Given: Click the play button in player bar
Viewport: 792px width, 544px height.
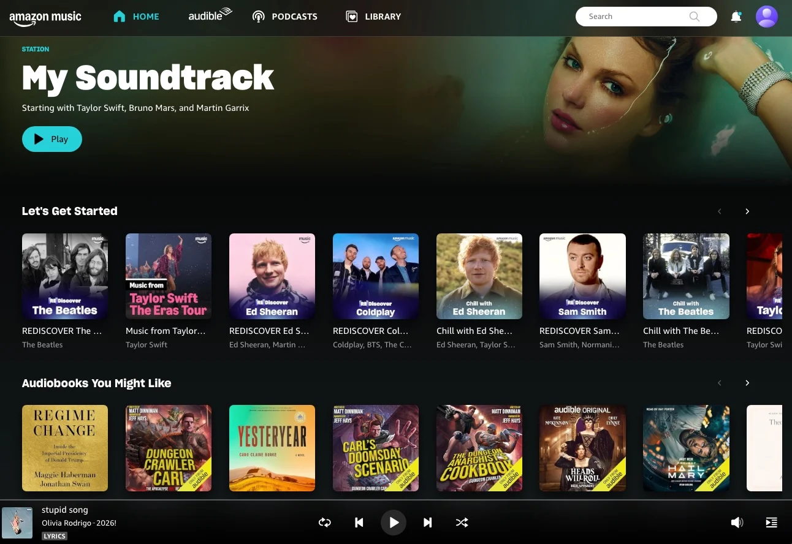Looking at the screenshot, I should (394, 523).
